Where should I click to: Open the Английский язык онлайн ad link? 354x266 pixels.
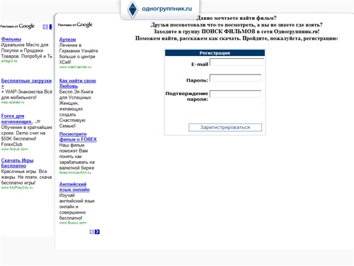(74, 187)
